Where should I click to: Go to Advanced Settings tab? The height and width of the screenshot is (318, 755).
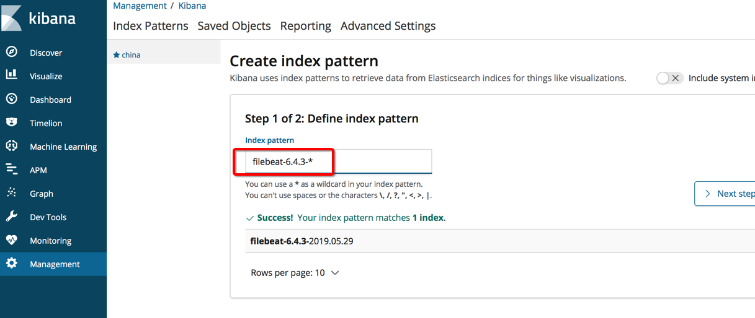point(388,26)
